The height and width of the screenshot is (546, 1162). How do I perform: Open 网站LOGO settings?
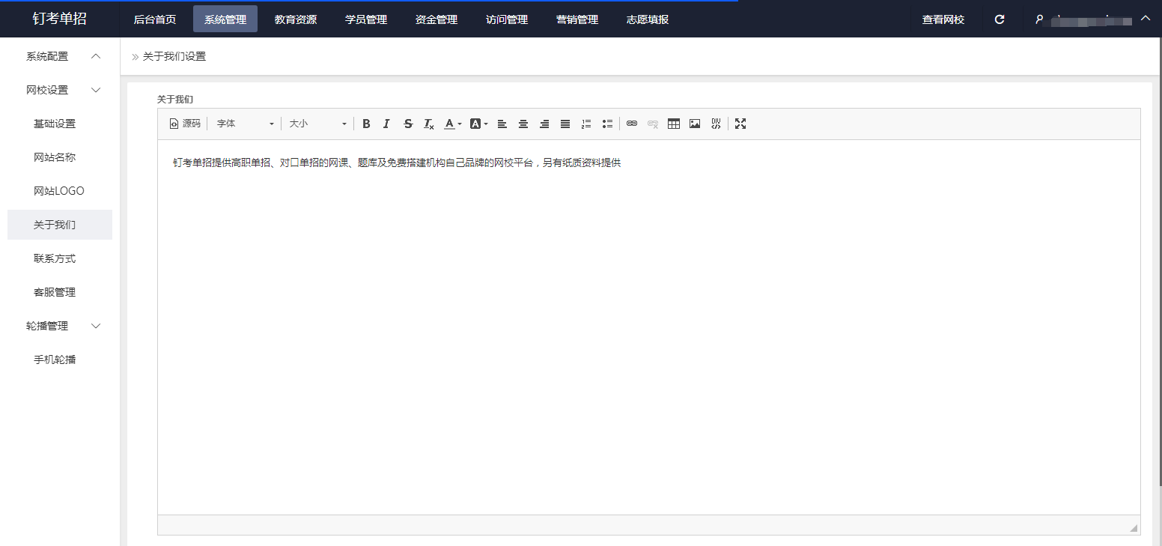click(x=60, y=191)
